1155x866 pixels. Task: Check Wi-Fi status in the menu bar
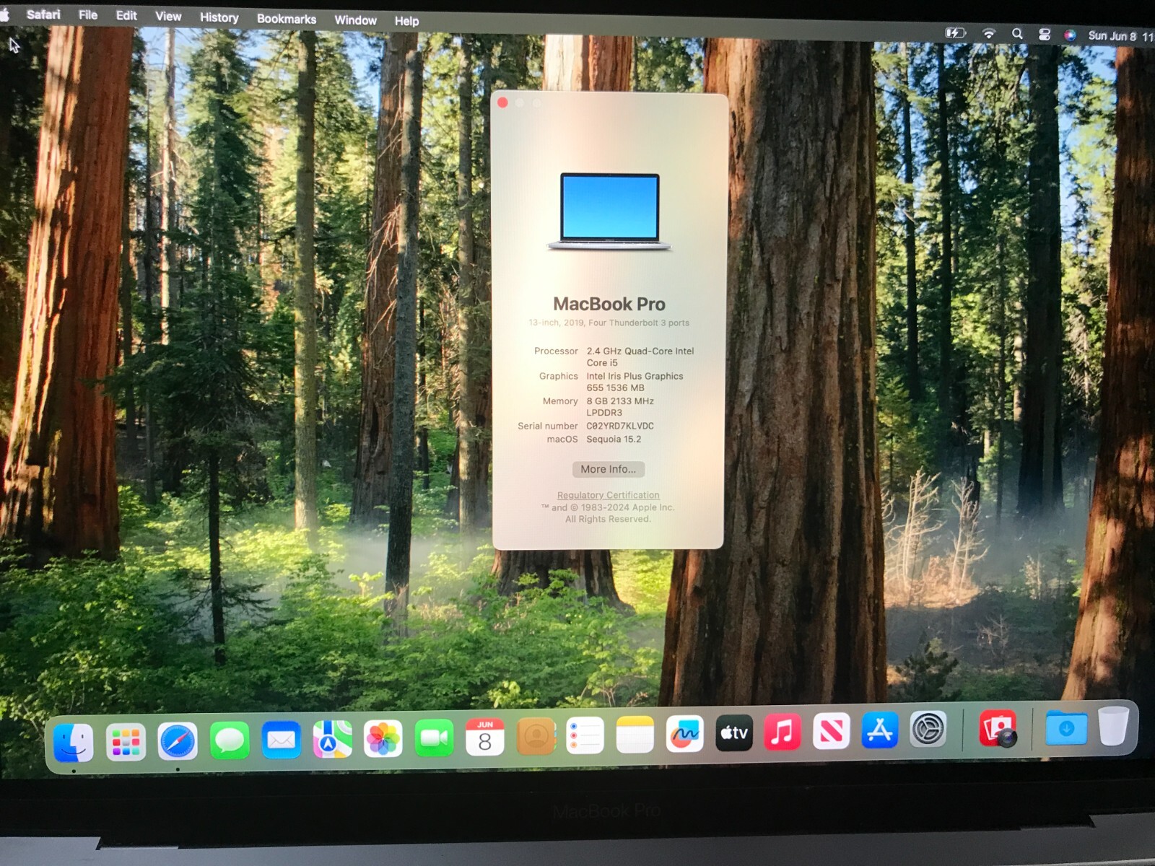[x=990, y=32]
